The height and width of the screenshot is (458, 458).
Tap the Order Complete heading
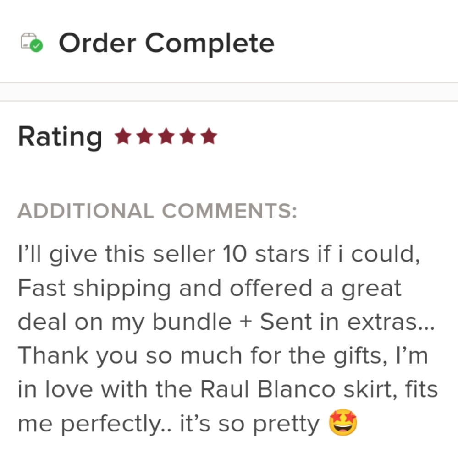point(166,43)
